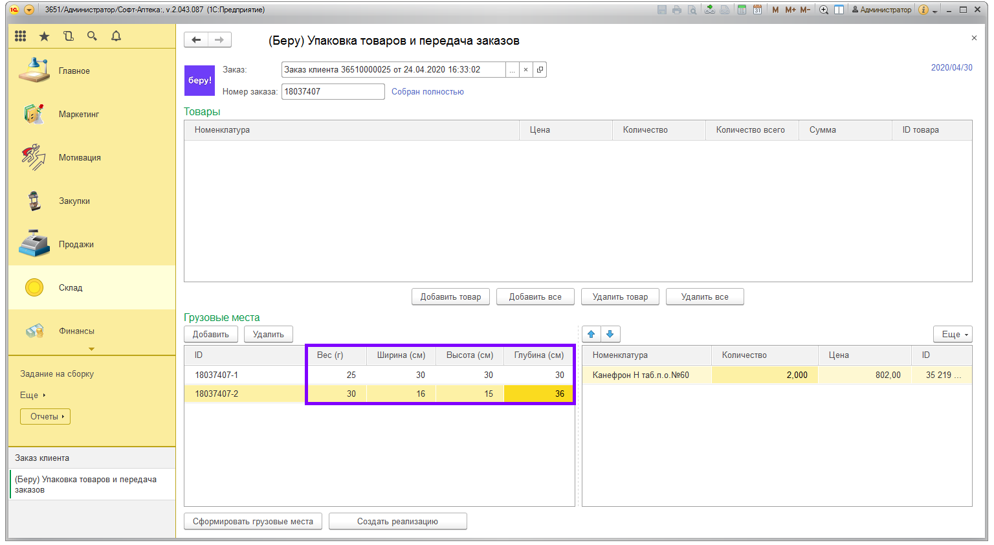Move cargo item down with blue arrow
994x545 pixels.
point(610,334)
